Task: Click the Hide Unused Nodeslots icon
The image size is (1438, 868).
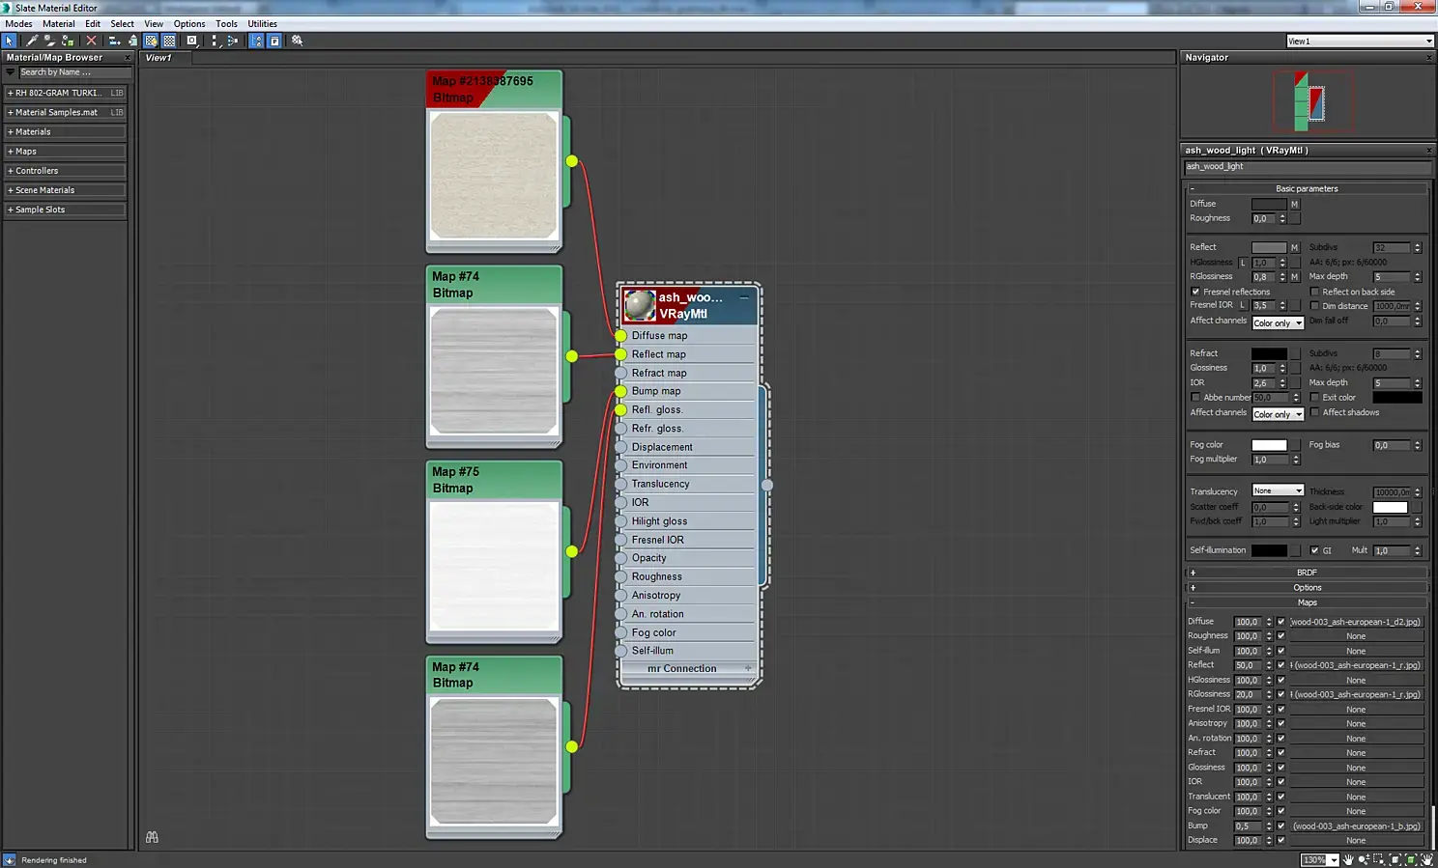Action: [132, 41]
